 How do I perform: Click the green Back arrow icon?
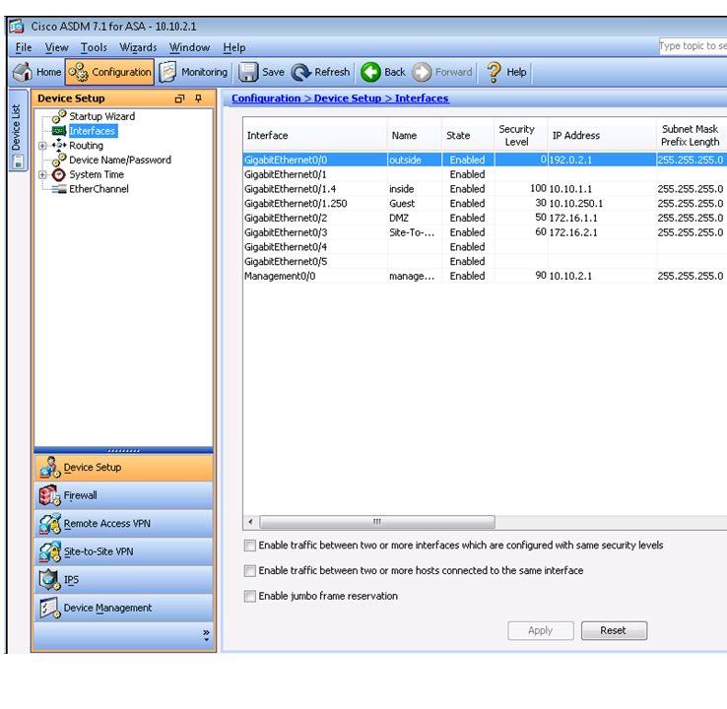tap(370, 72)
